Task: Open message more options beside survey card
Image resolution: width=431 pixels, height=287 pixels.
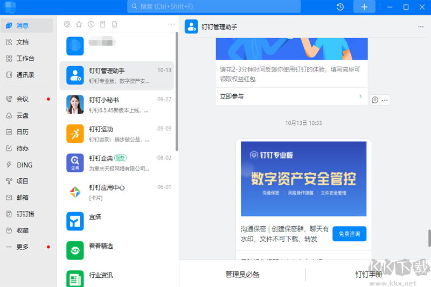Action: click(385, 100)
